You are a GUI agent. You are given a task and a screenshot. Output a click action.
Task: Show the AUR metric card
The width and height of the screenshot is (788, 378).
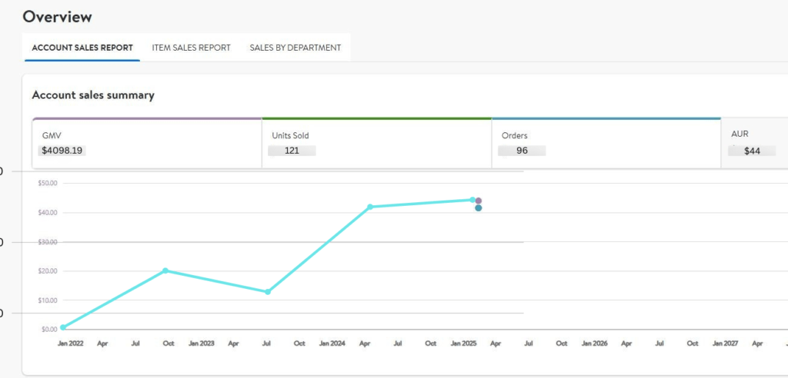pos(754,143)
